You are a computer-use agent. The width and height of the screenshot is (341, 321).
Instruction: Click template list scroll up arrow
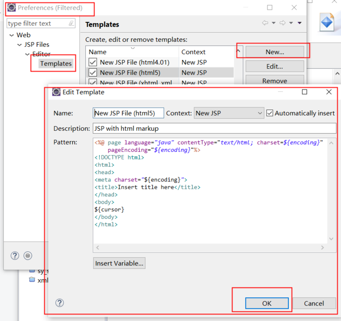238,51
